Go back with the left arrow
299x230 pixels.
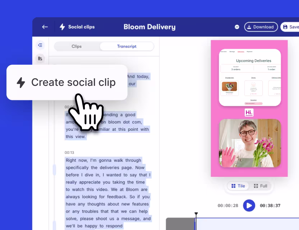coord(45,27)
